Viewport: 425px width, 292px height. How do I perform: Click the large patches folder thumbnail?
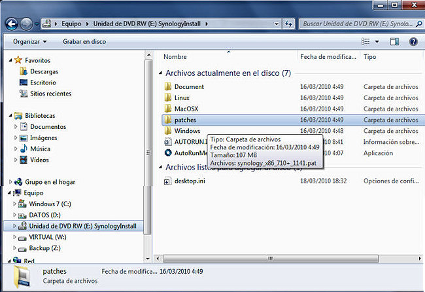[21, 277]
